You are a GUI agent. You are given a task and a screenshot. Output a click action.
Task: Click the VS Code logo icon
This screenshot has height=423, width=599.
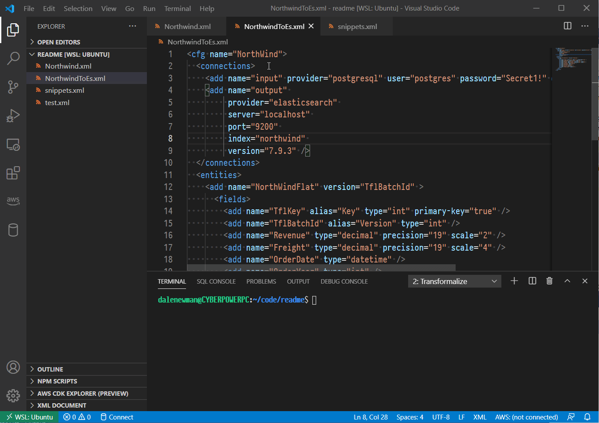pyautogui.click(x=10, y=8)
